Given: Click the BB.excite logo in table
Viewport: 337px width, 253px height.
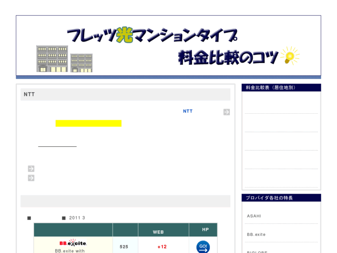Looking at the screenshot, I should point(73,243).
